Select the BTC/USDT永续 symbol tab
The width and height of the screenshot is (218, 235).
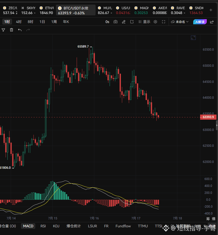click(76, 10)
